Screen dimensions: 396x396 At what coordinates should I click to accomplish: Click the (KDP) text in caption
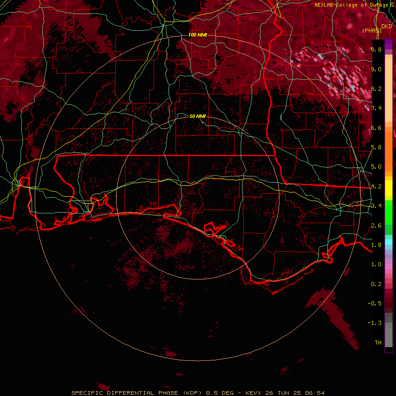pos(193,393)
